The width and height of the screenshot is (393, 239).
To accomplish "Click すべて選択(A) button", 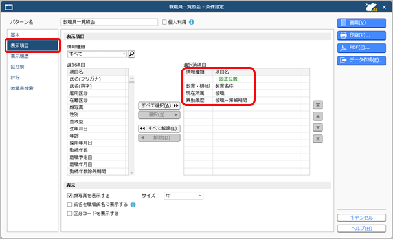I will 159,106.
